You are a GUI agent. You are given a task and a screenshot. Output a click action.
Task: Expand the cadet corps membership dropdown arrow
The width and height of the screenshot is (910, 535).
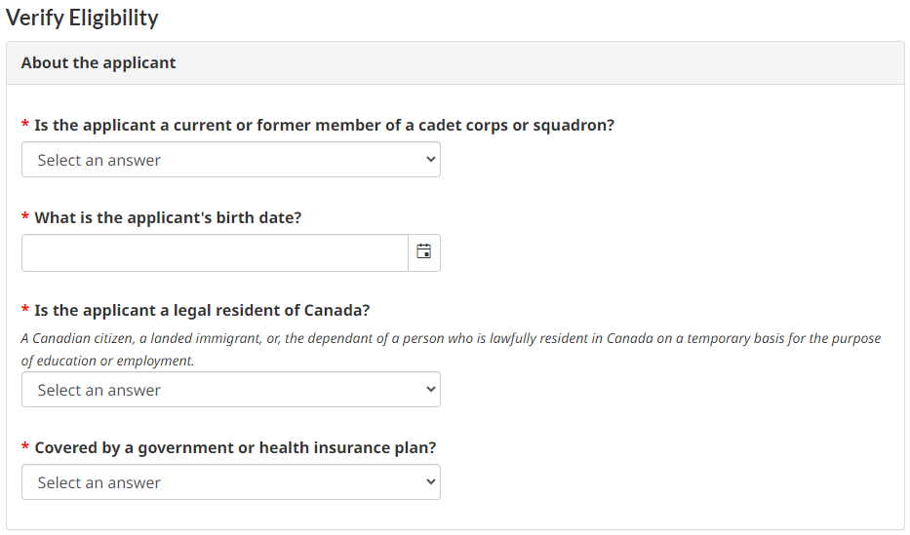430,160
